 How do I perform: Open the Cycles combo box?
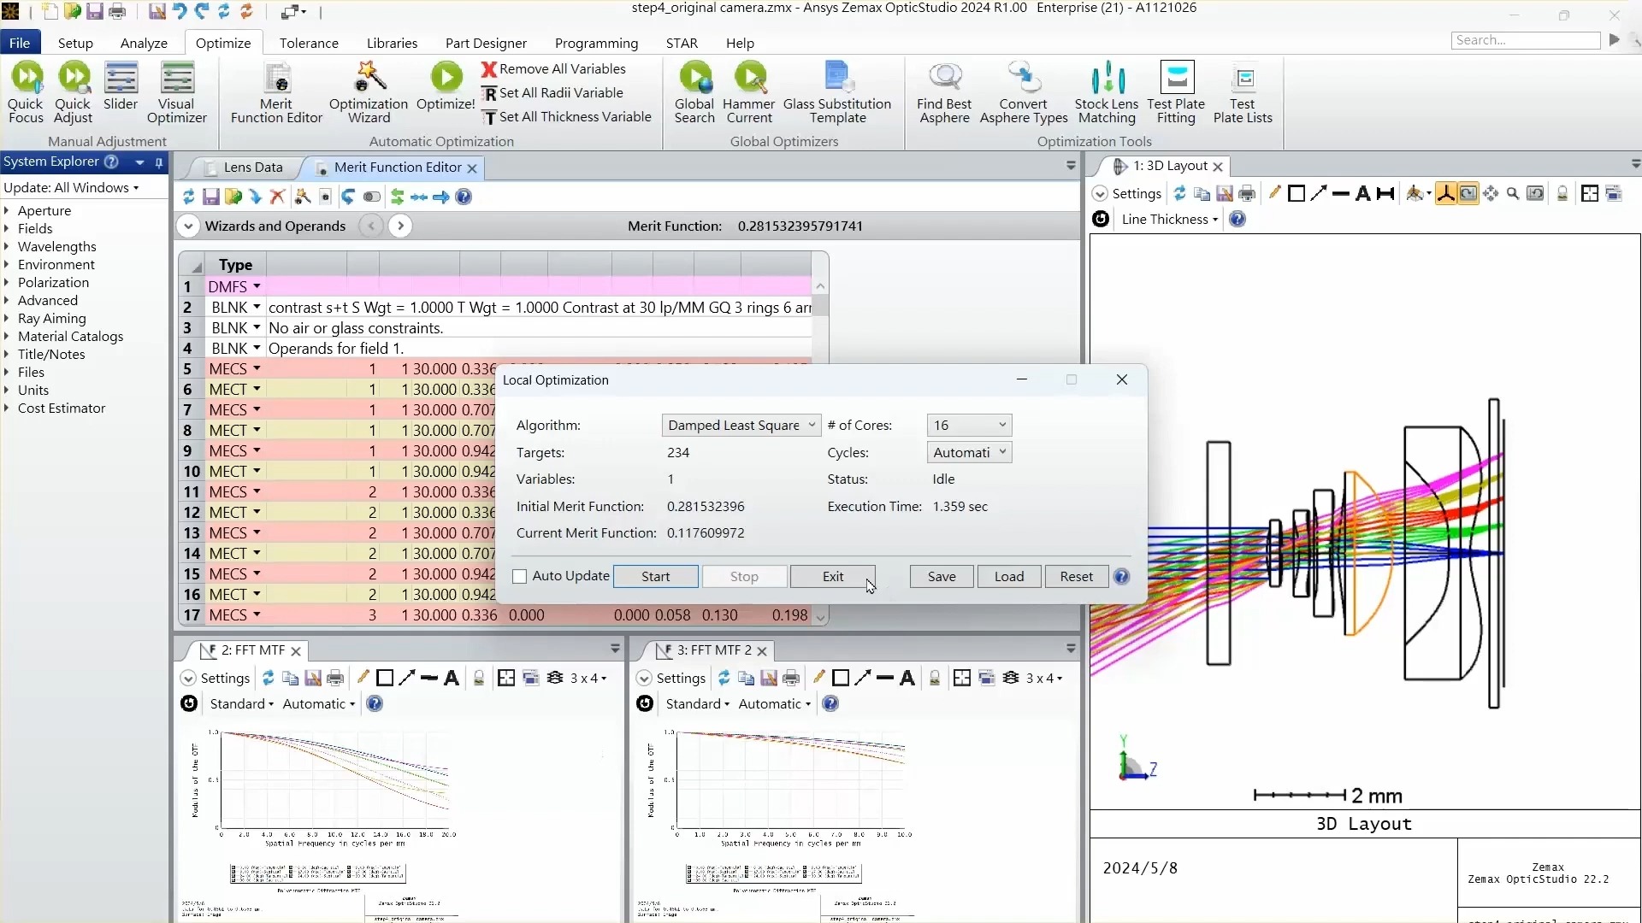(x=969, y=453)
